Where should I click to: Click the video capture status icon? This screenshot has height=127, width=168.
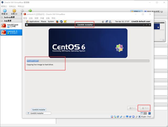130,116
